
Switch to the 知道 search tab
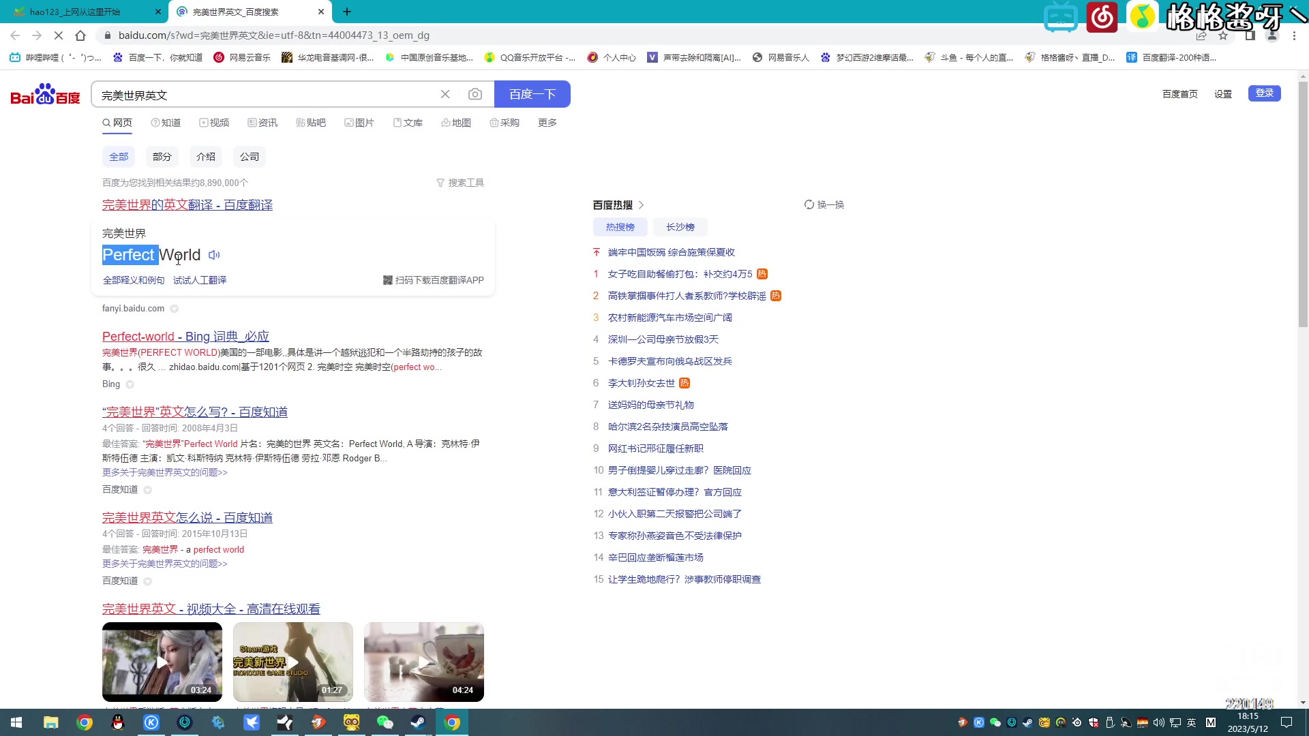coord(166,123)
